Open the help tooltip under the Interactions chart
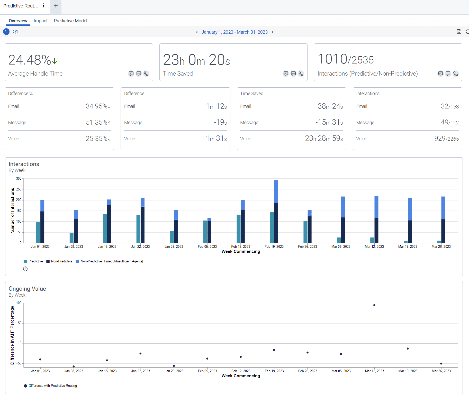The image size is (469, 394). tap(25, 269)
